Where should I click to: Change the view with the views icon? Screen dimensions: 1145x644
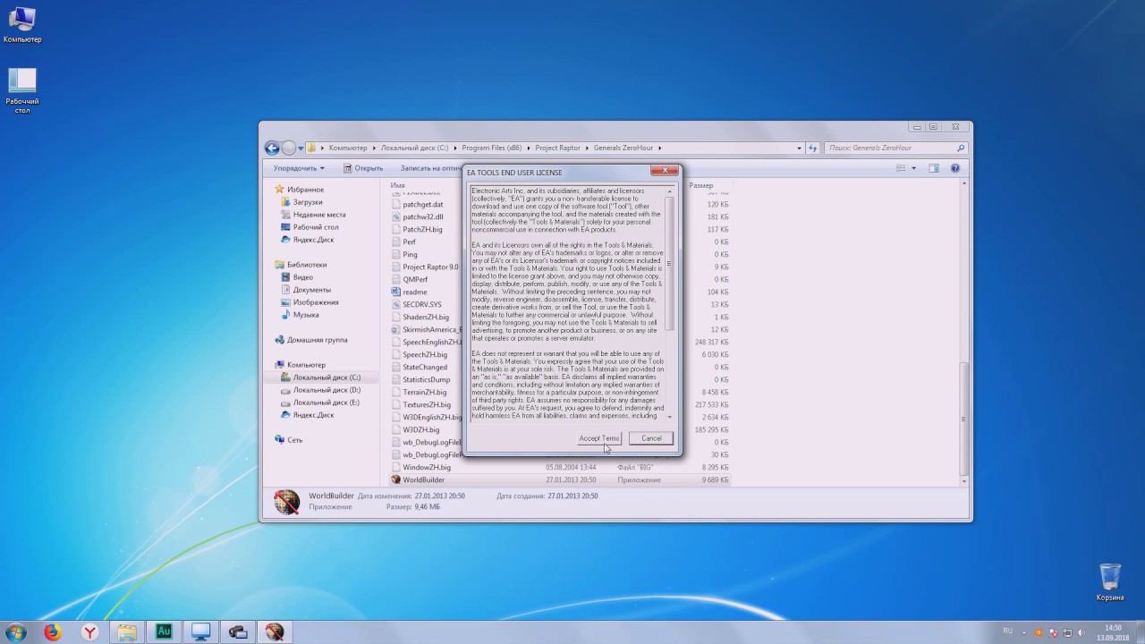click(x=901, y=168)
